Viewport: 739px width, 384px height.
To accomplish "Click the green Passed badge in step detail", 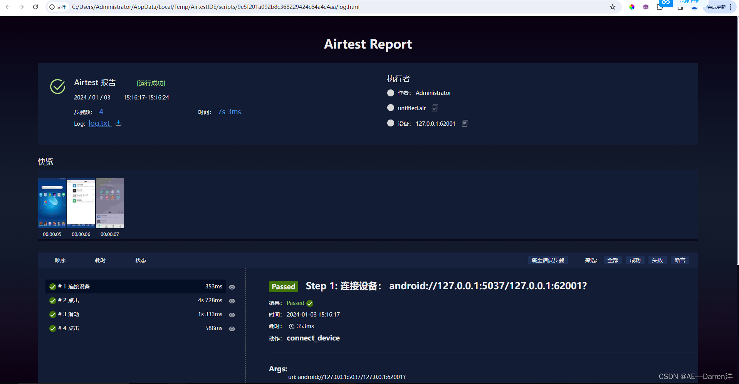I will click(x=284, y=286).
